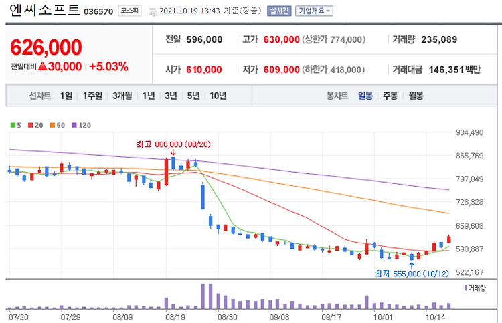
Task: Click the 코스피 market label
Action: pyautogui.click(x=130, y=11)
